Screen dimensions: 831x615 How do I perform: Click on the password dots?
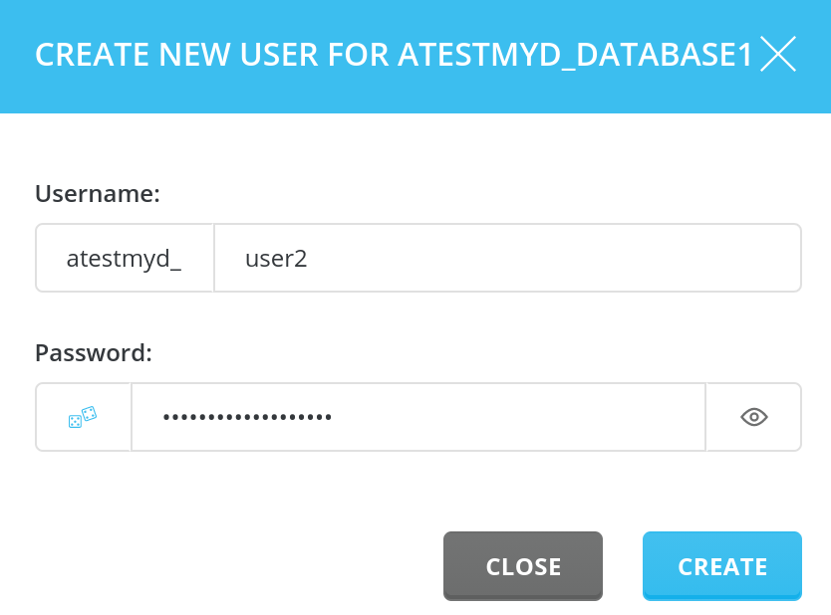tap(247, 417)
